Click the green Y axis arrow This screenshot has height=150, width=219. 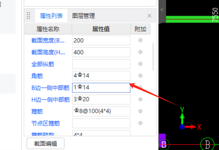pyautogui.click(x=182, y=119)
